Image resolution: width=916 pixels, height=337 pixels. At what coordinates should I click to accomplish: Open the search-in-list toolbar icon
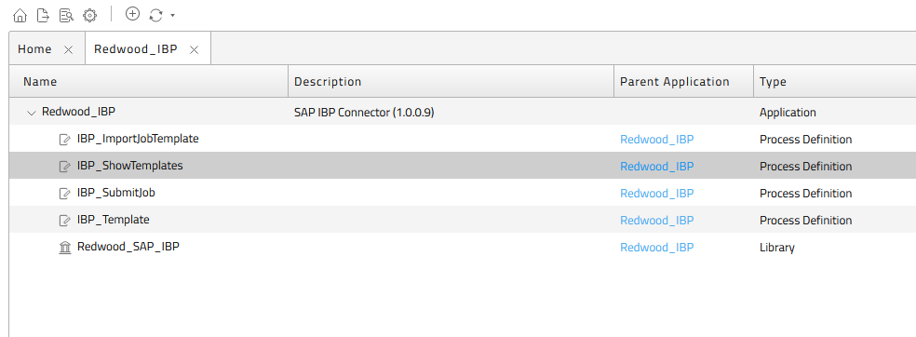tap(66, 15)
